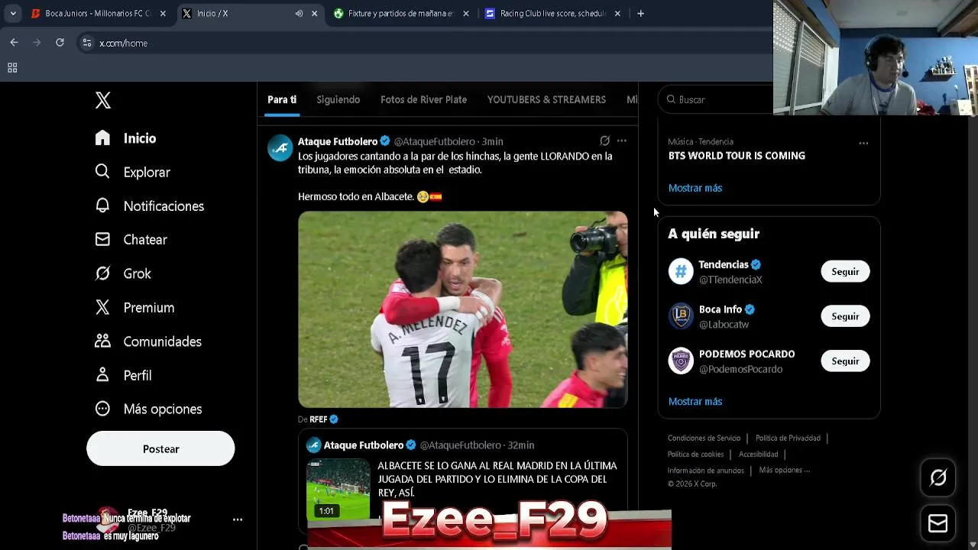The height and width of the screenshot is (550, 978).
Task: Reload the page with refresh icon
Action: point(60,43)
